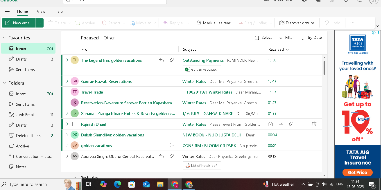This screenshot has height=190, width=382.
Task: Mark Rajnish Dhaul email as read icon
Action: pos(270,124)
